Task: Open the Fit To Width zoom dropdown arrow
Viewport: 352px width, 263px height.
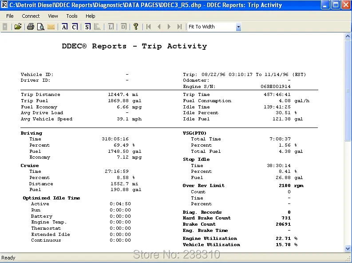Action: pos(238,27)
